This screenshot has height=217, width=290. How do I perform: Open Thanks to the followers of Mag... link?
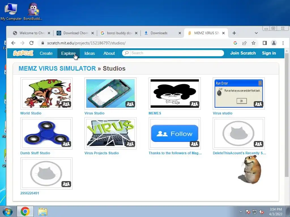point(175,153)
